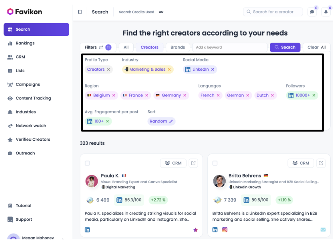Click the email envelope icon on Britta's card
The image size is (333, 242).
pos(323,230)
